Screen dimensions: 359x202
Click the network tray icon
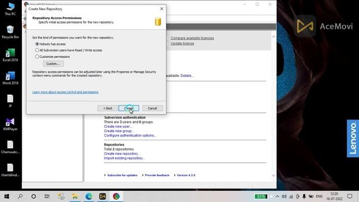pyautogui.click(x=291, y=196)
